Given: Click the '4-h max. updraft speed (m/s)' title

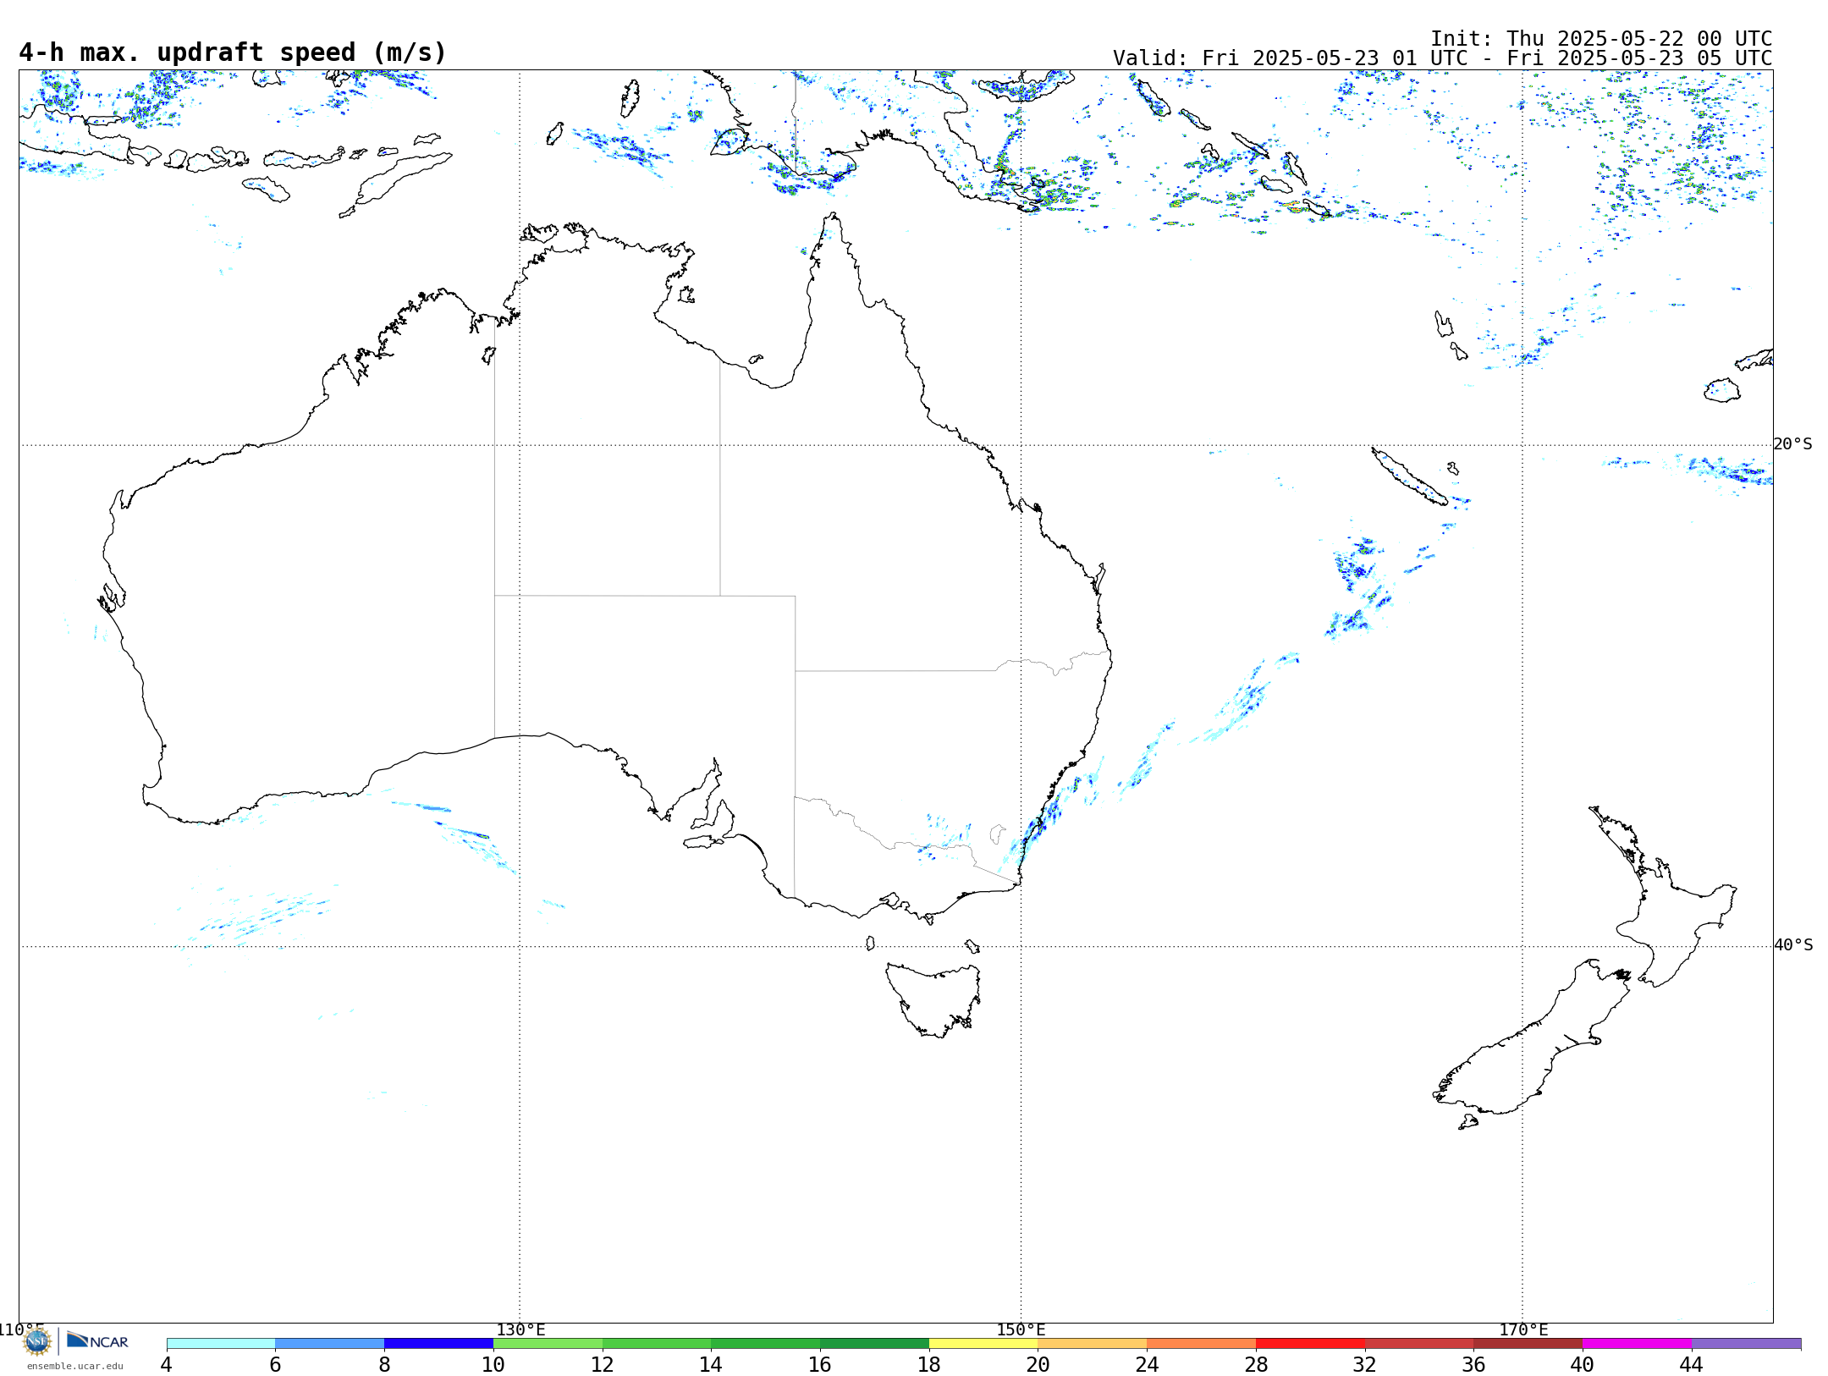Looking at the screenshot, I should click(x=233, y=52).
